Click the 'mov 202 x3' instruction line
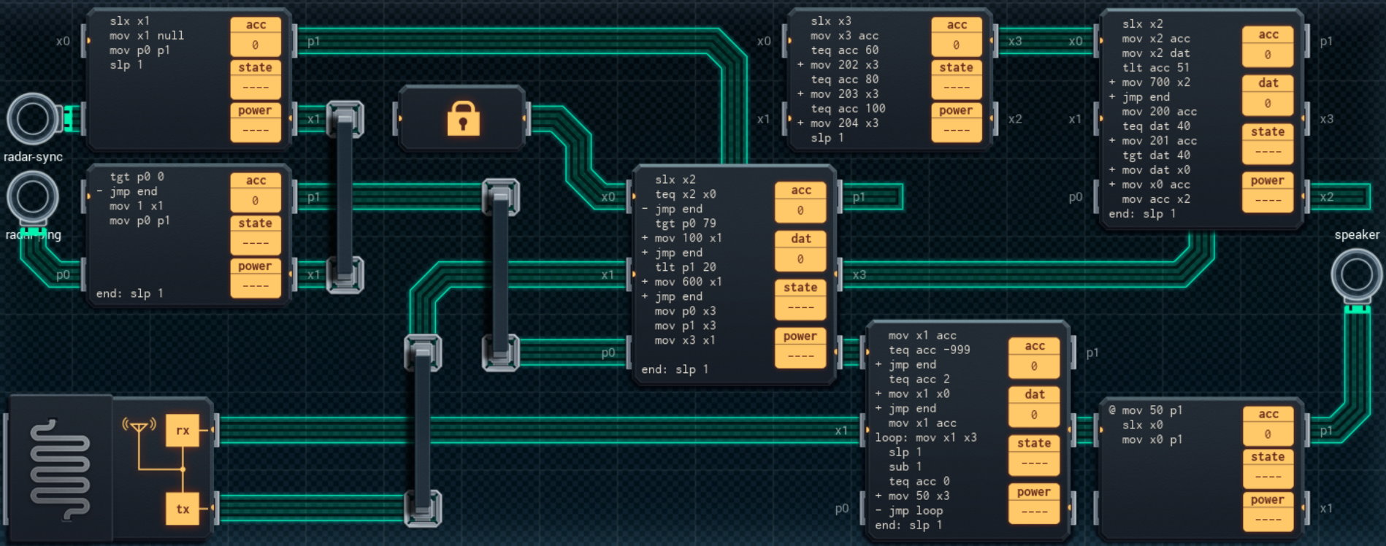Image resolution: width=1386 pixels, height=546 pixels. pyautogui.click(x=843, y=64)
